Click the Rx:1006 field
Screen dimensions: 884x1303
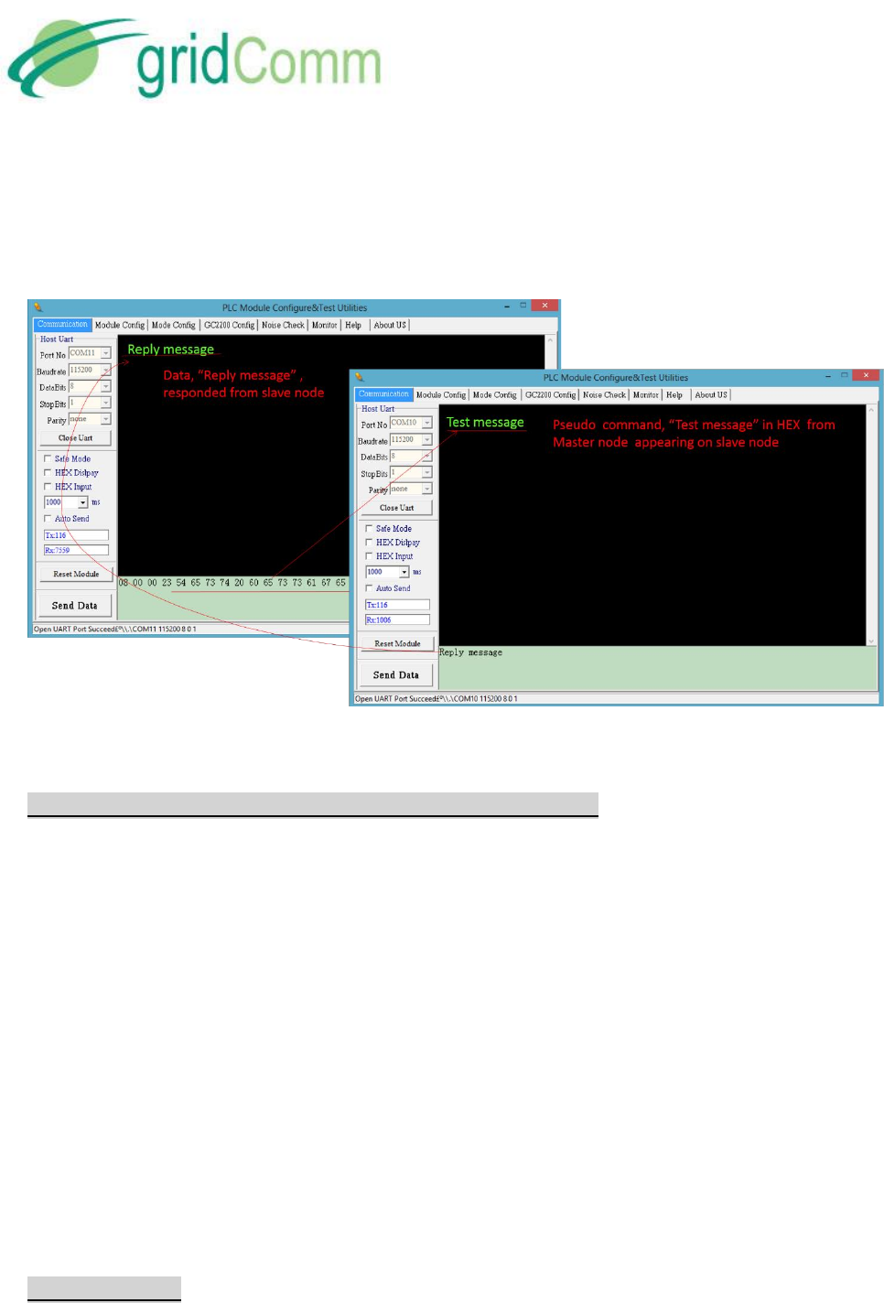pyautogui.click(x=397, y=619)
